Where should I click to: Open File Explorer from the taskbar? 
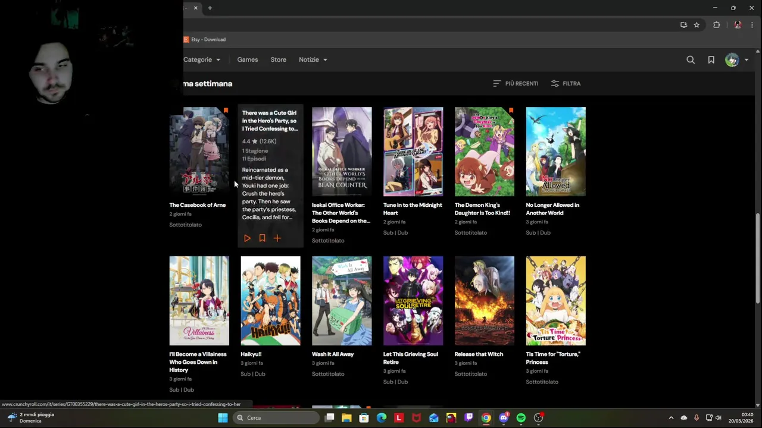click(346, 418)
